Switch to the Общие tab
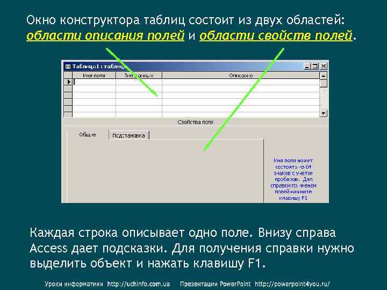387x290 pixels. [88, 135]
